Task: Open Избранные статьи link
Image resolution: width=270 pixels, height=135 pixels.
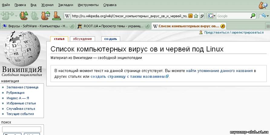Action: coord(21,103)
